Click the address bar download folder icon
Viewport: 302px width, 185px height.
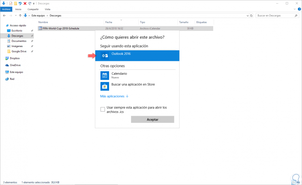point(26,15)
